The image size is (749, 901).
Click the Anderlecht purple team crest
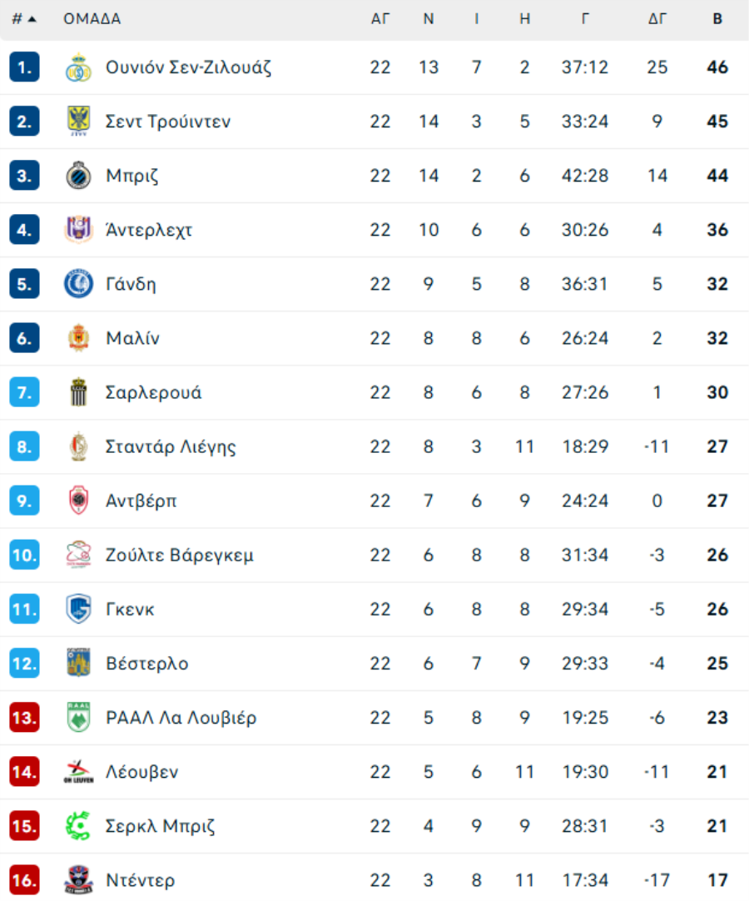78,230
